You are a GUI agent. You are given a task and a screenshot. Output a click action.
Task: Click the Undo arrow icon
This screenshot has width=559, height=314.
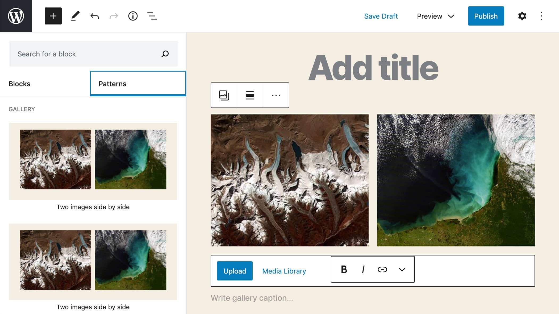tap(95, 16)
